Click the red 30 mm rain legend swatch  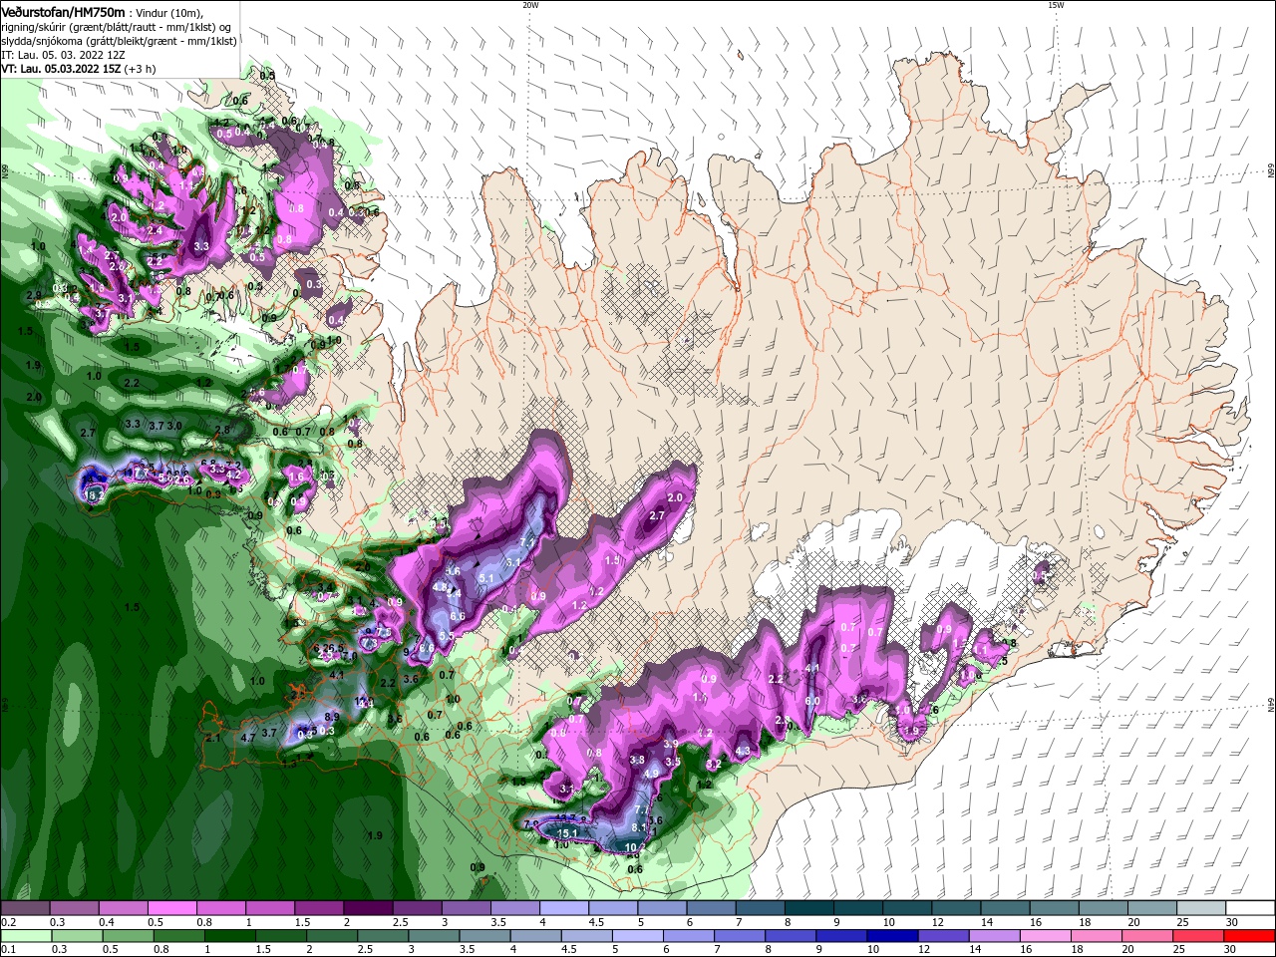point(1251,936)
